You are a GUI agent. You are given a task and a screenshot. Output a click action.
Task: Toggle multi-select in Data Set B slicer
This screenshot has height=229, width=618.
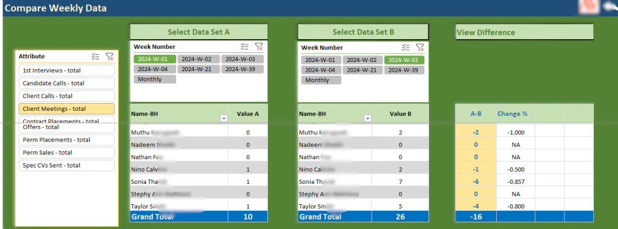[406, 48]
